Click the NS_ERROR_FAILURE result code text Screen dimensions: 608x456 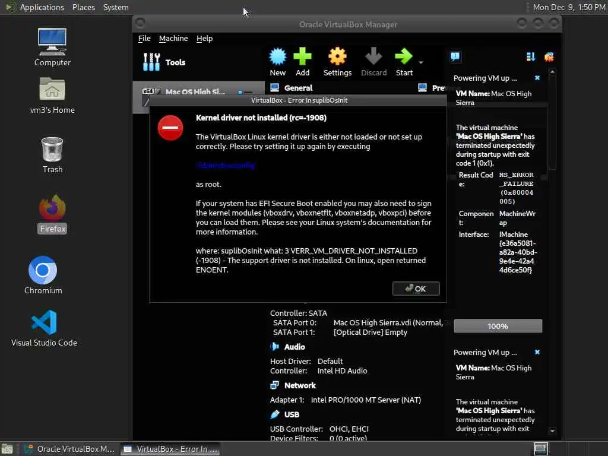pyautogui.click(x=516, y=188)
